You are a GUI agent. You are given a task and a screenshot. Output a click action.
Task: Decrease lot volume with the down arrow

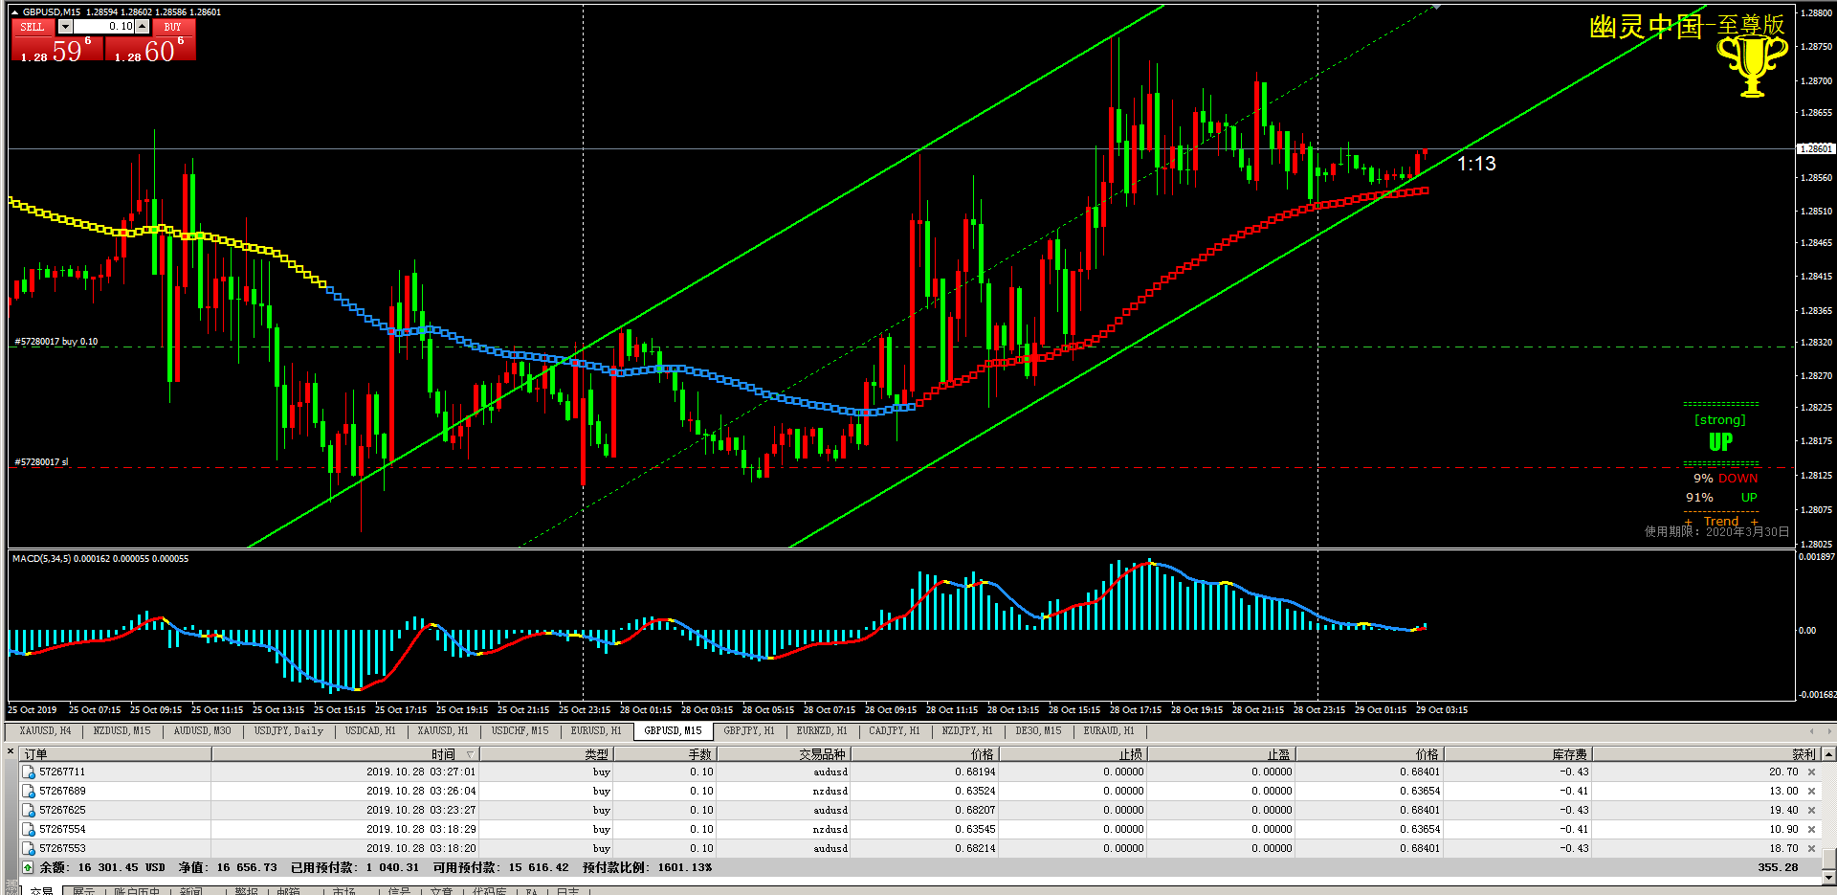point(65,27)
